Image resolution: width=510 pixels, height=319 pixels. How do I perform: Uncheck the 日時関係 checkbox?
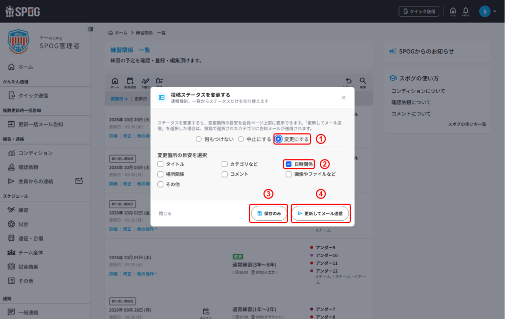pyautogui.click(x=288, y=164)
